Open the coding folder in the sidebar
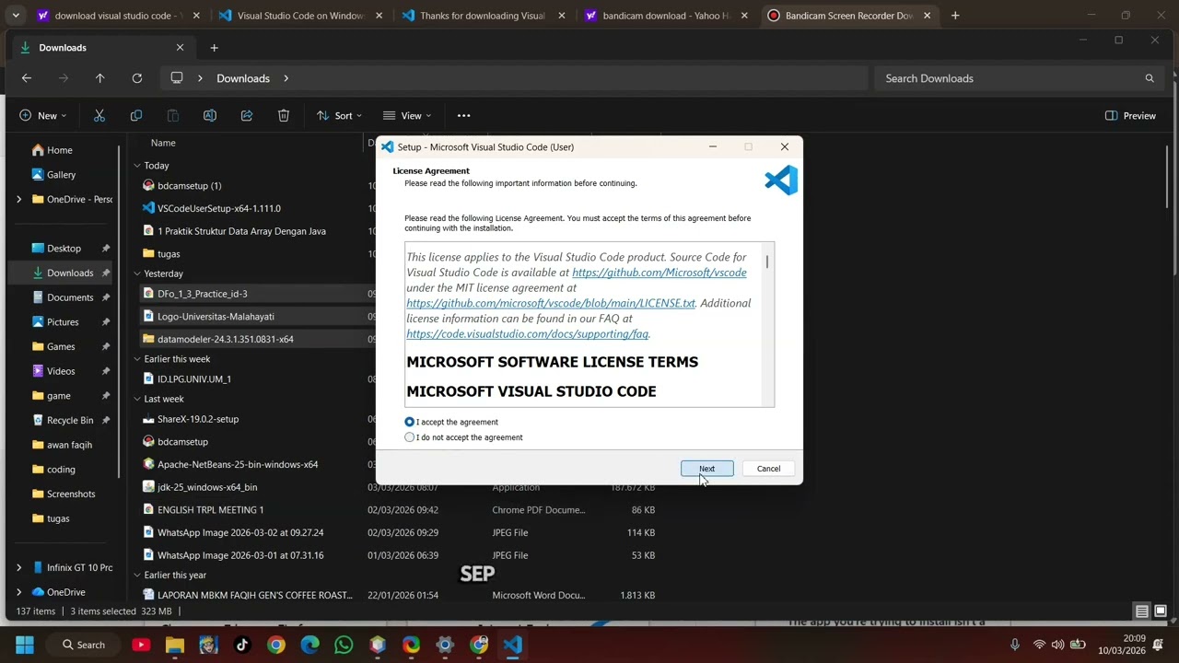 63,470
